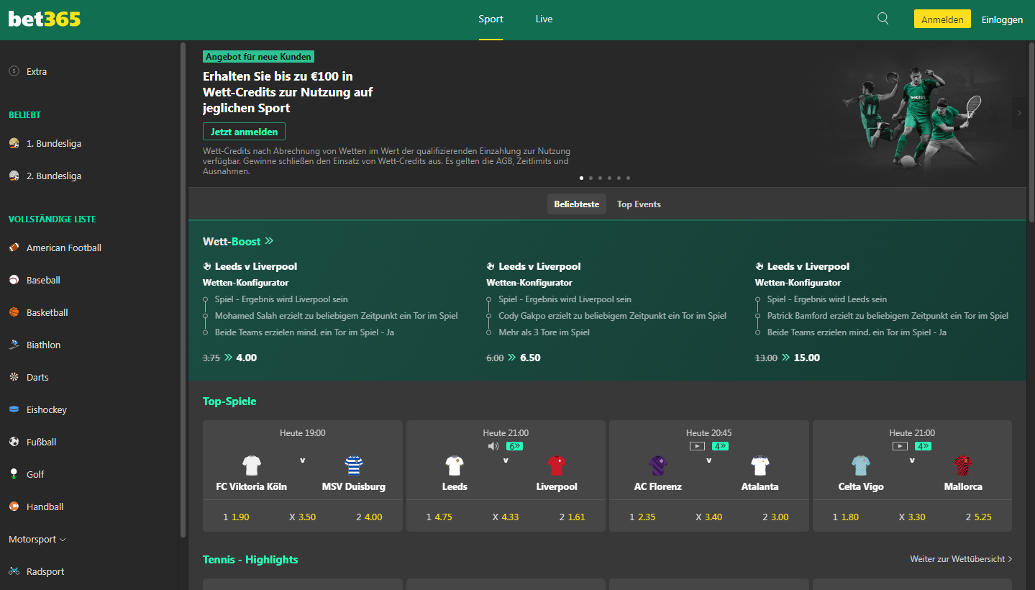This screenshot has width=1035, height=590.
Task: Select the Top Events tab
Action: click(639, 204)
